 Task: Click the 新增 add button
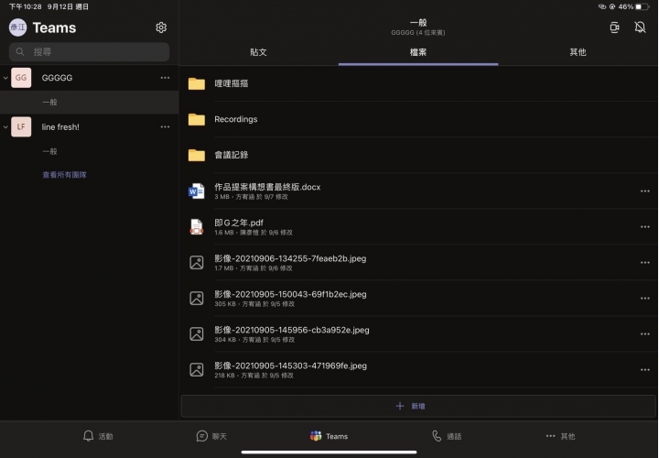[x=418, y=407]
